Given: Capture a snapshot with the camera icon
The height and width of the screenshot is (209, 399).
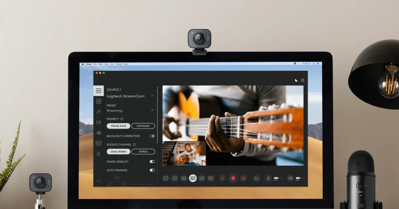Looking at the screenshot, I should [243, 178].
